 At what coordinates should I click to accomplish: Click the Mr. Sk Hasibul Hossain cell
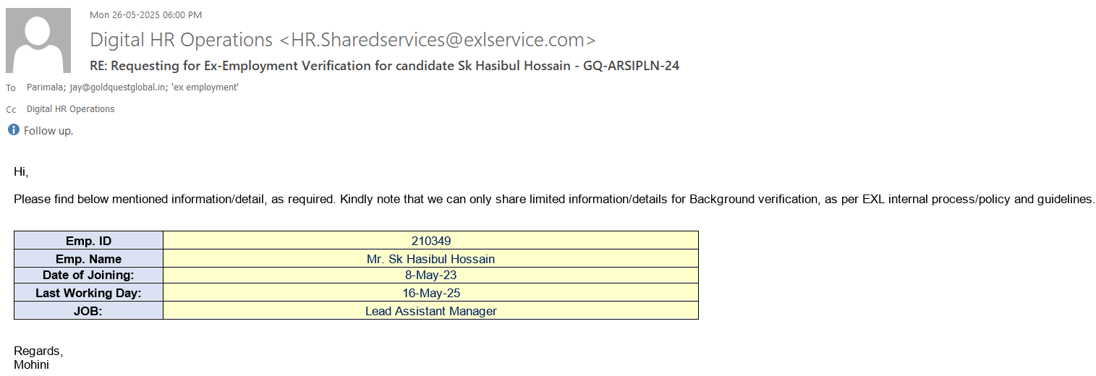[x=430, y=259]
